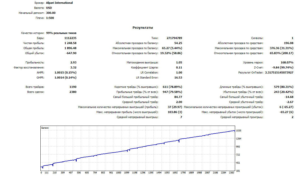Select x-axis label 2383 under chart
Screen dimensions: 302x181
click(232, 172)
